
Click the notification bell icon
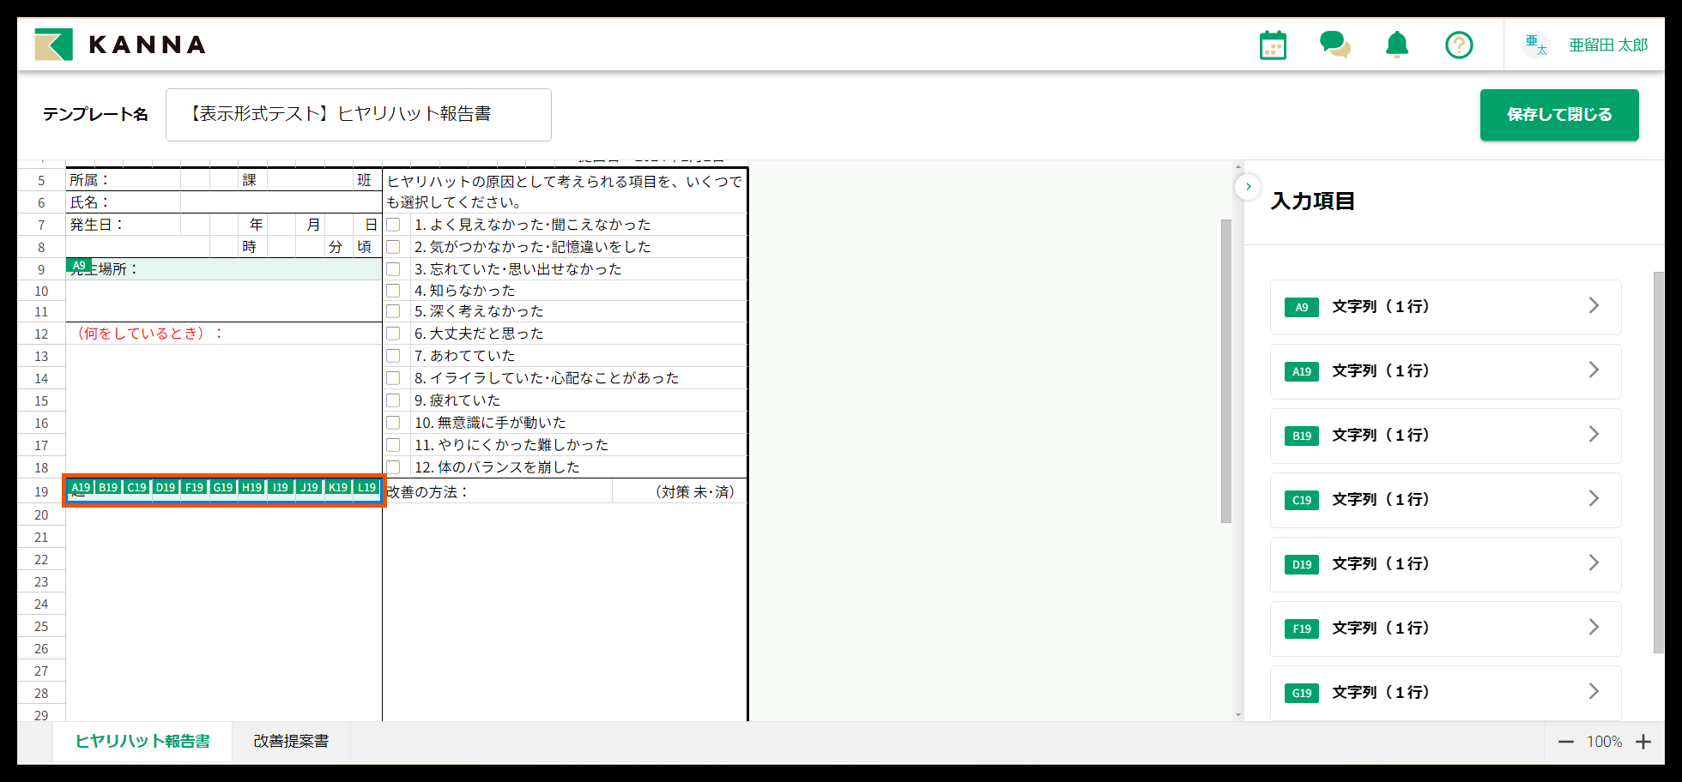click(x=1397, y=45)
